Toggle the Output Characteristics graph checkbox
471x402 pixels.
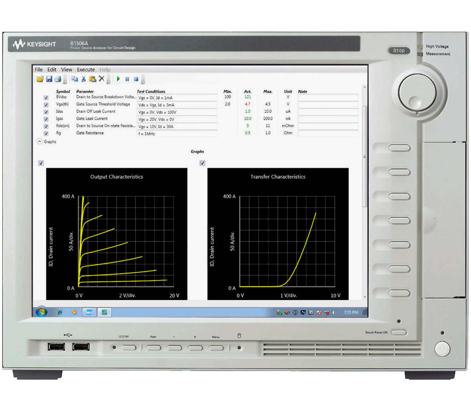41,163
